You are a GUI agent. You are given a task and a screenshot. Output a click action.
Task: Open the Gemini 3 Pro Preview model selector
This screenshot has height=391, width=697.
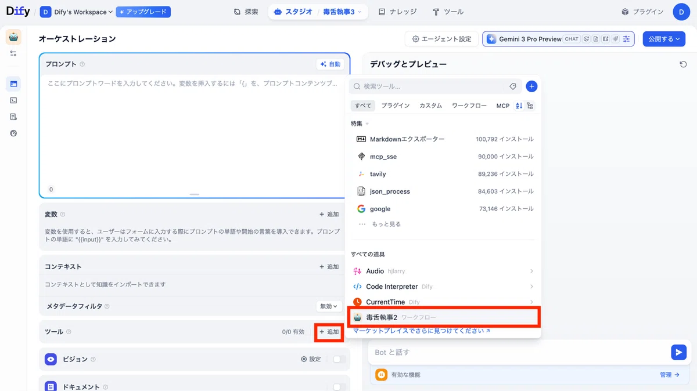point(558,39)
